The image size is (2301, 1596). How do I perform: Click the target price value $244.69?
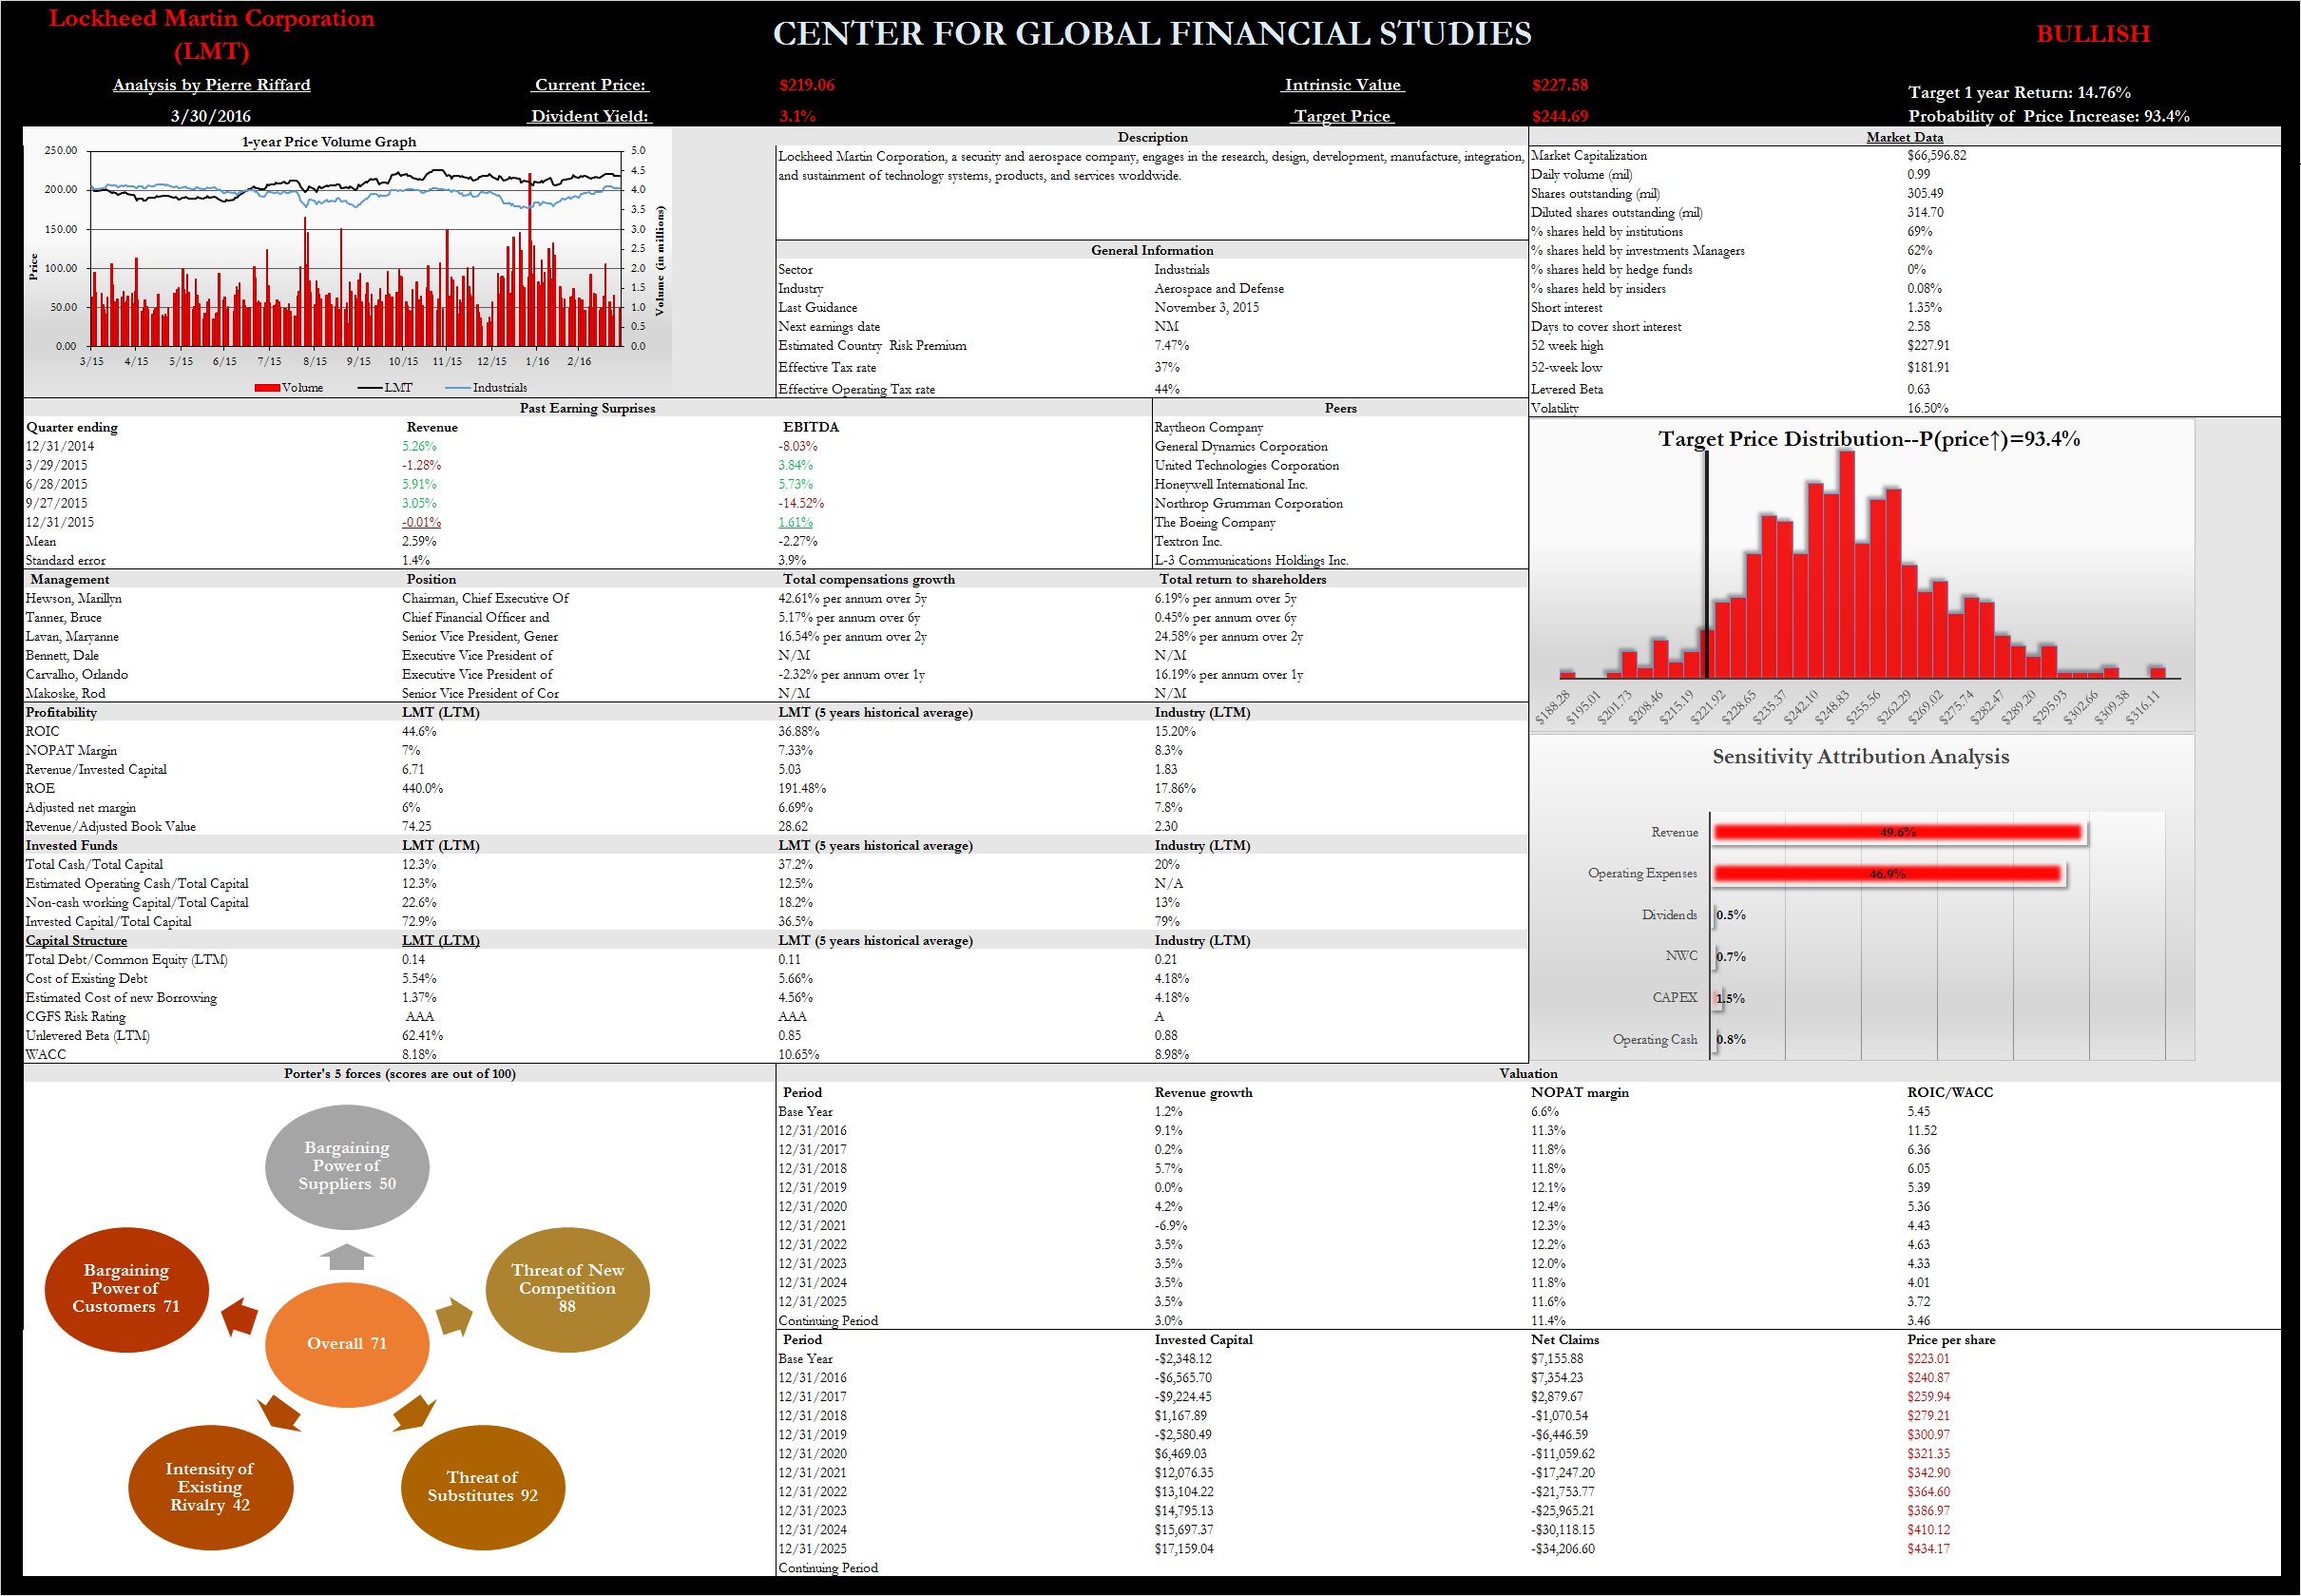[x=1560, y=116]
